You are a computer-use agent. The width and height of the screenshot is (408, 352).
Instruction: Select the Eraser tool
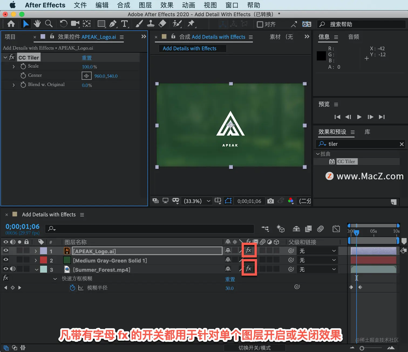[162, 24]
